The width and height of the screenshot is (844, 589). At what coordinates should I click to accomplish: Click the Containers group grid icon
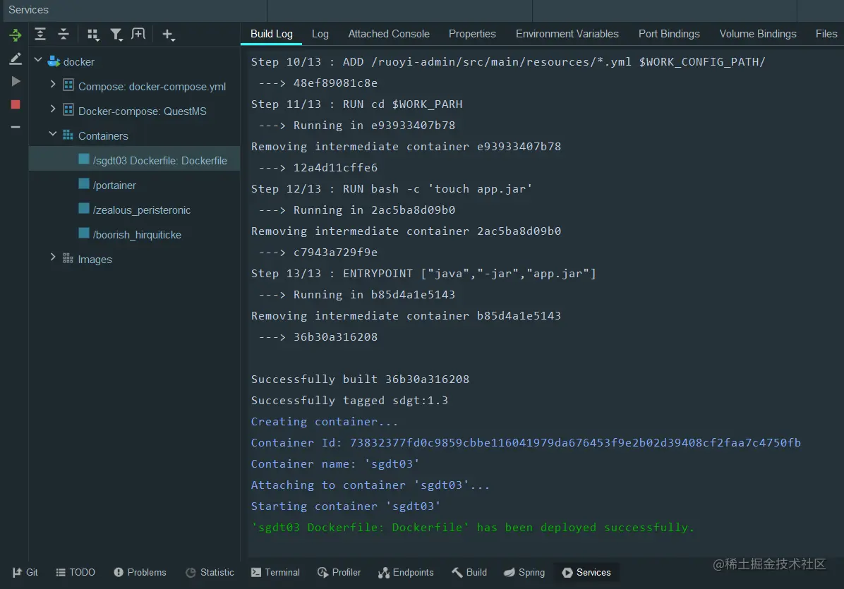68,135
